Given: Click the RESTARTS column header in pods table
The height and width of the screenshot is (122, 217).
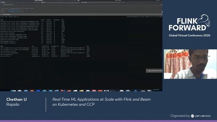Looking at the screenshot, I should [57, 20].
